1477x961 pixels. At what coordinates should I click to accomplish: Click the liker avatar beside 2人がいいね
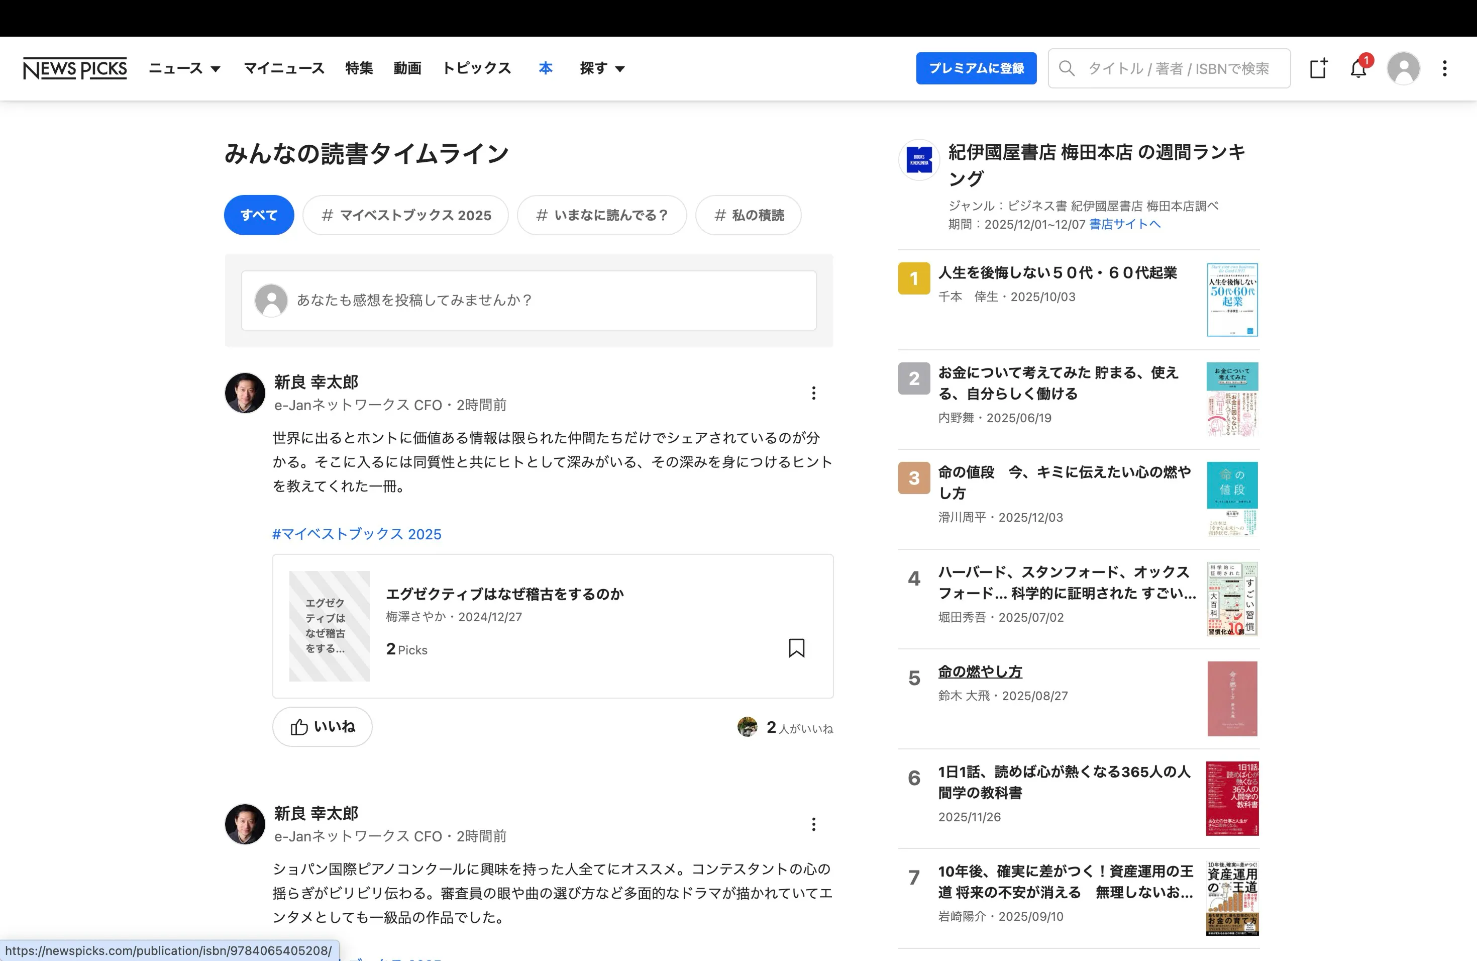[x=747, y=727]
